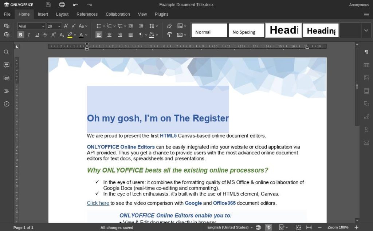This screenshot has height=231, width=373.
Task: Open chart settings in right sidebar
Action: tap(366, 117)
